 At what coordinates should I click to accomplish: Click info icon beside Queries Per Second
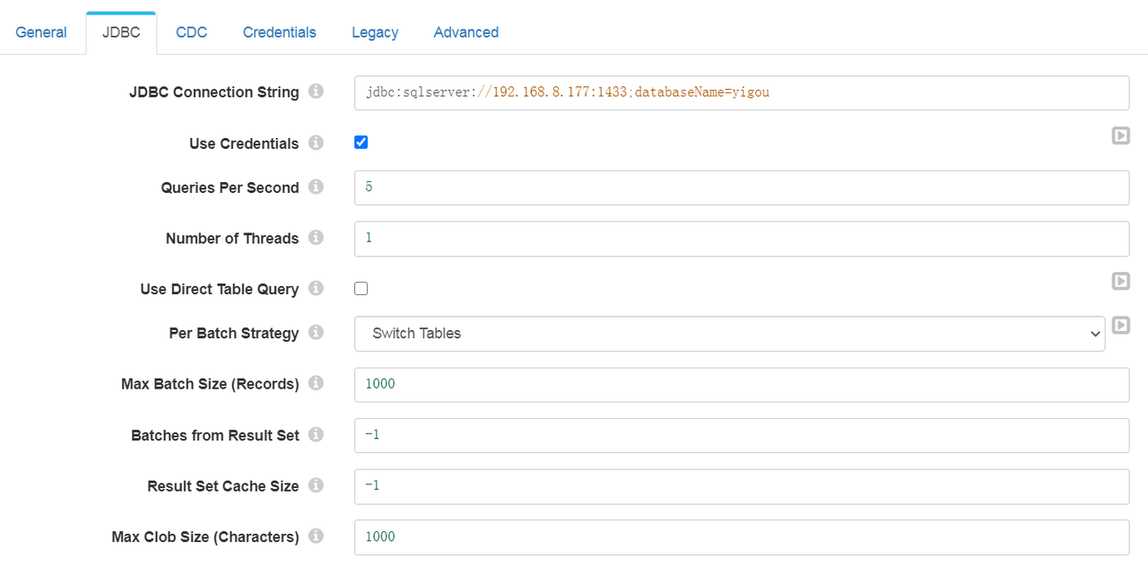tap(316, 187)
